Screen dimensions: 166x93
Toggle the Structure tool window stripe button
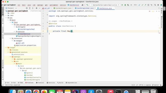tap(3, 75)
